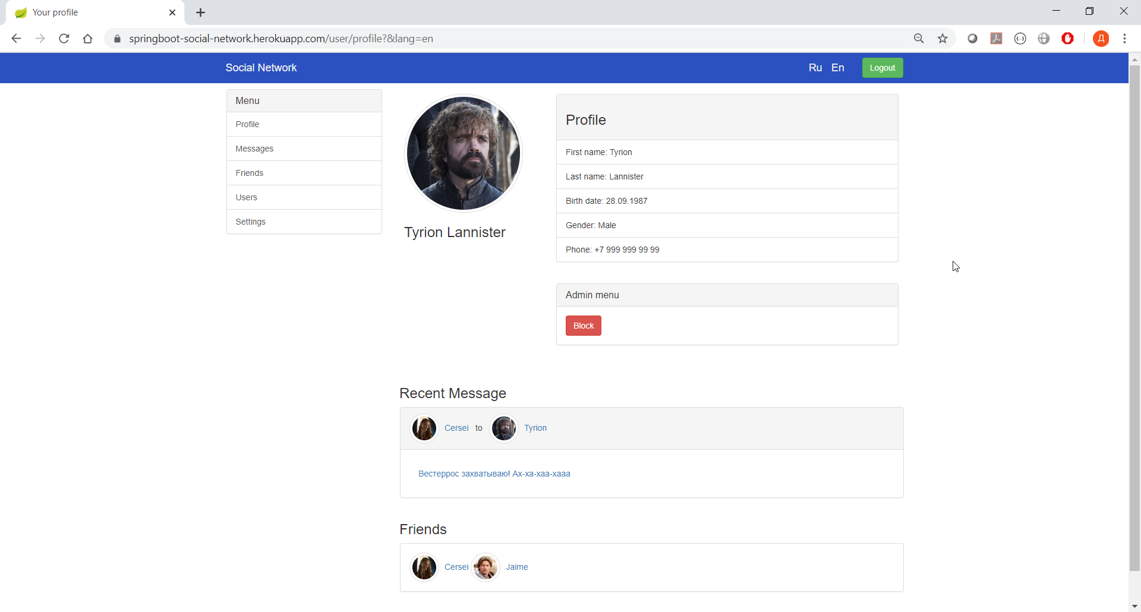
Task: Click the 'Tyrion Lannister' name heading
Action: click(x=455, y=232)
